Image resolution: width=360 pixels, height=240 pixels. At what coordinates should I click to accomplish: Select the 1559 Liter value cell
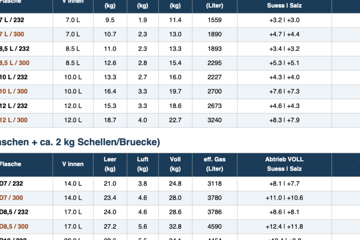(x=215, y=20)
